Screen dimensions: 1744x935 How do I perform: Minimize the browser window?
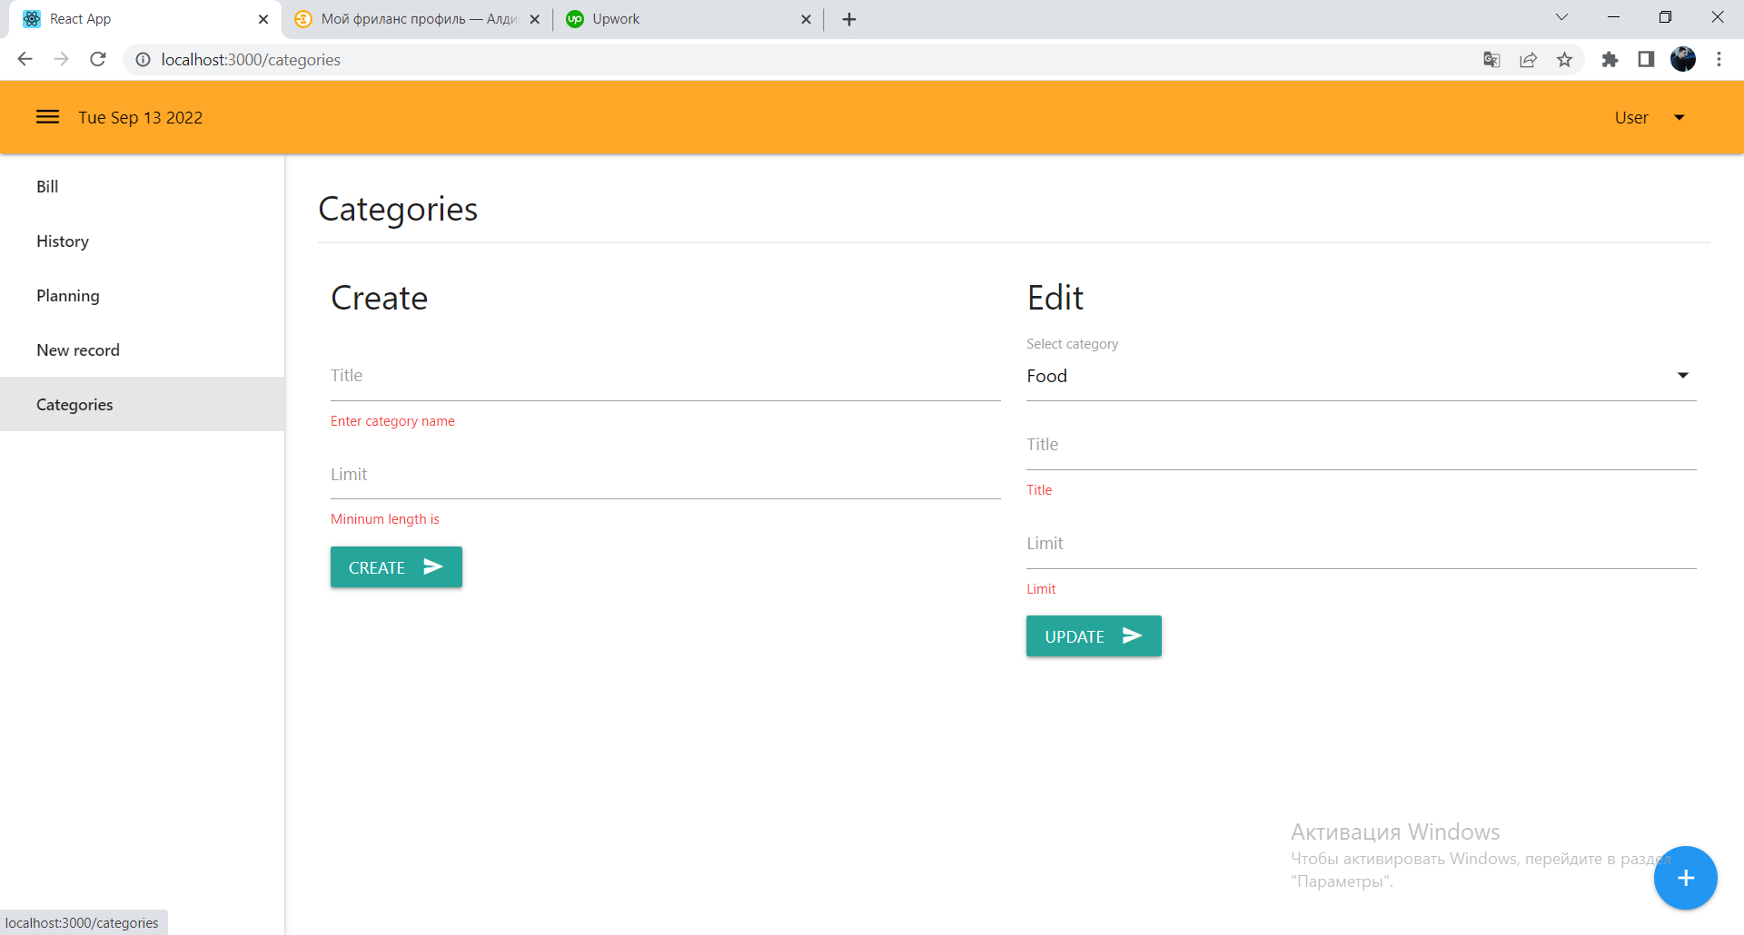[1613, 17]
